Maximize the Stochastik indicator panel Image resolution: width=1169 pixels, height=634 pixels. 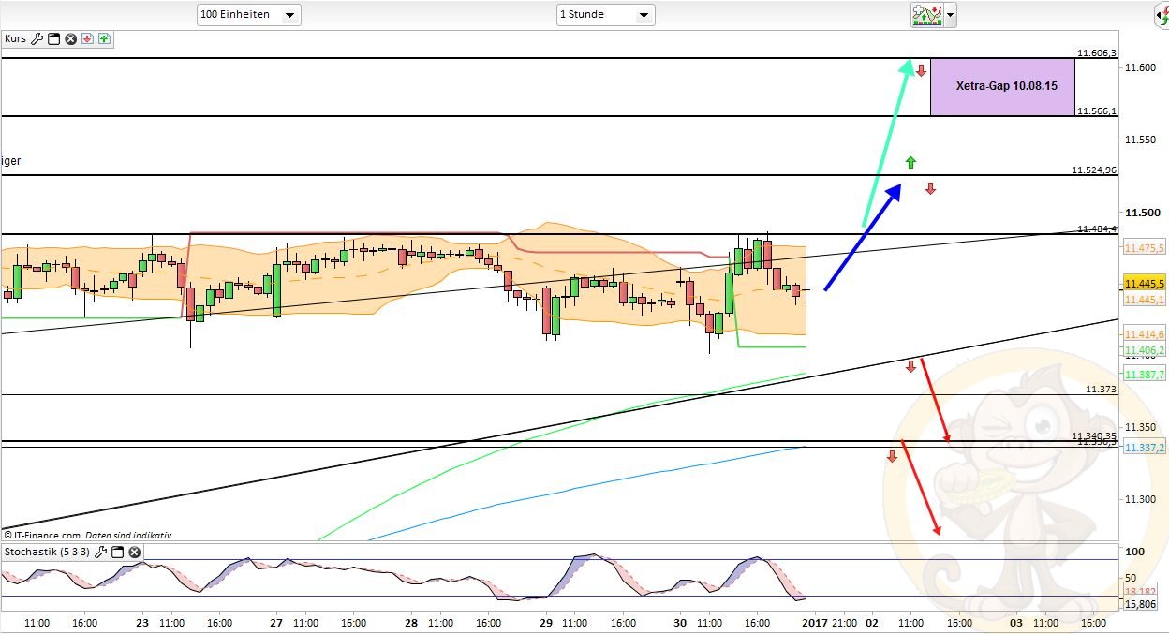point(118,553)
